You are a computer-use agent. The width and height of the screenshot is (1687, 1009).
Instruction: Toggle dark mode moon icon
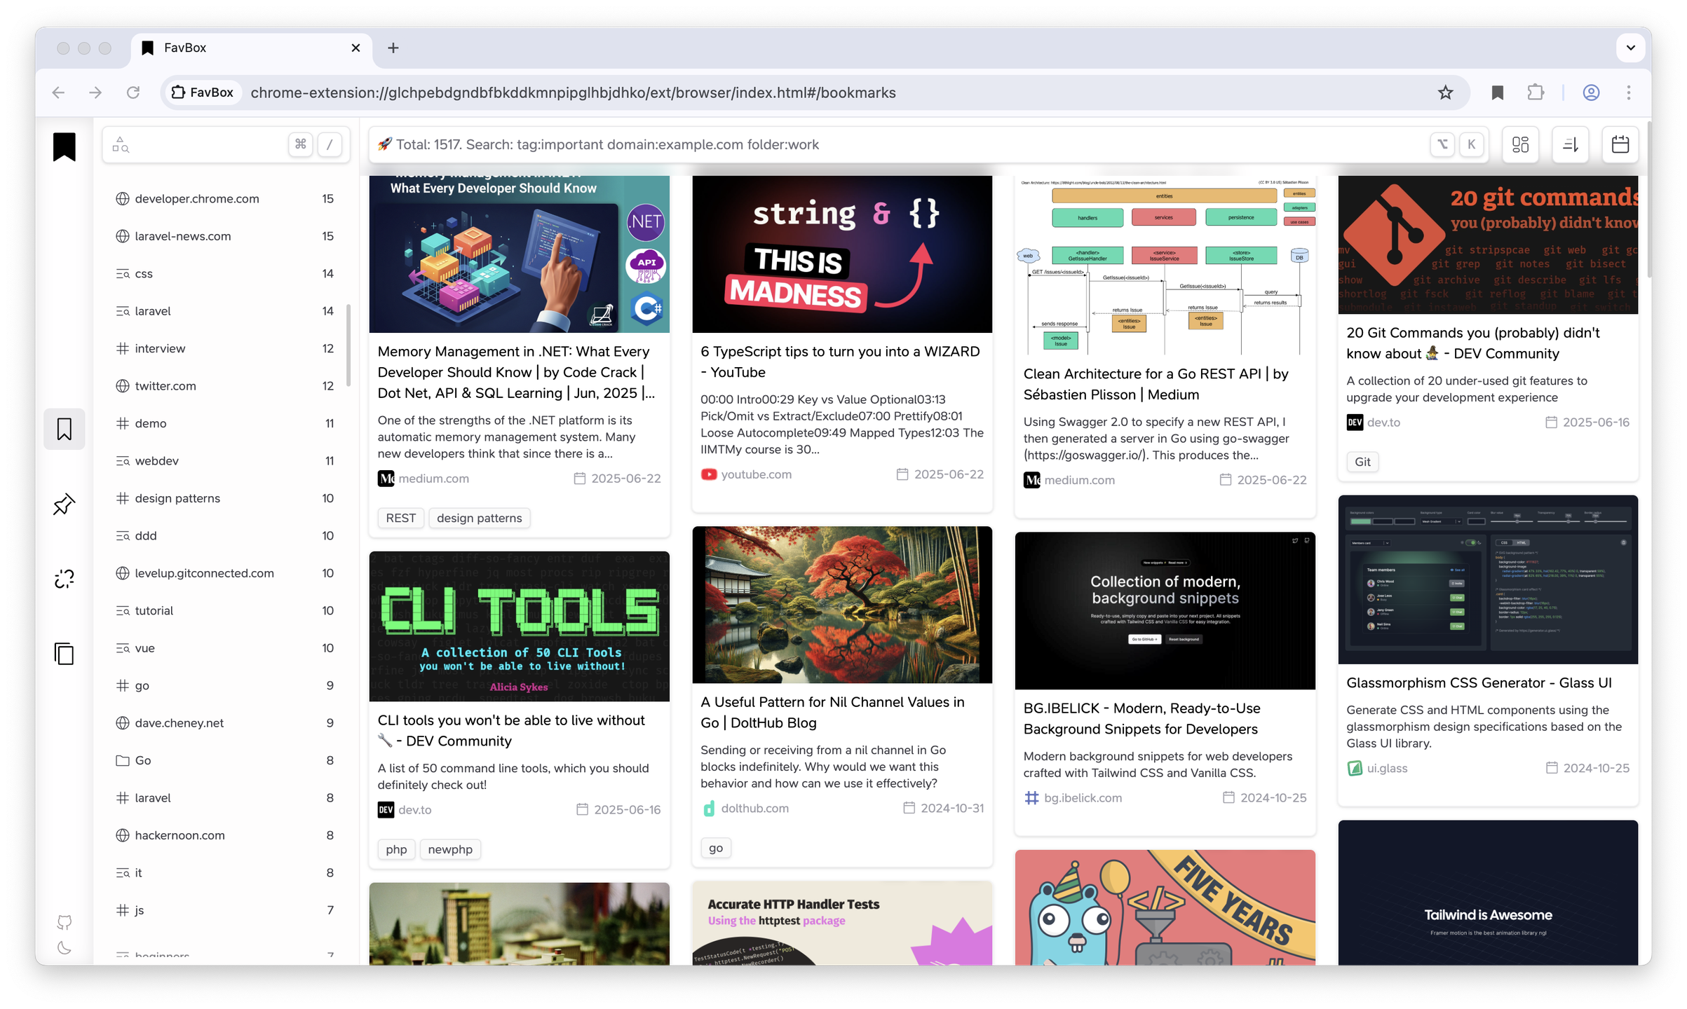coord(64,948)
